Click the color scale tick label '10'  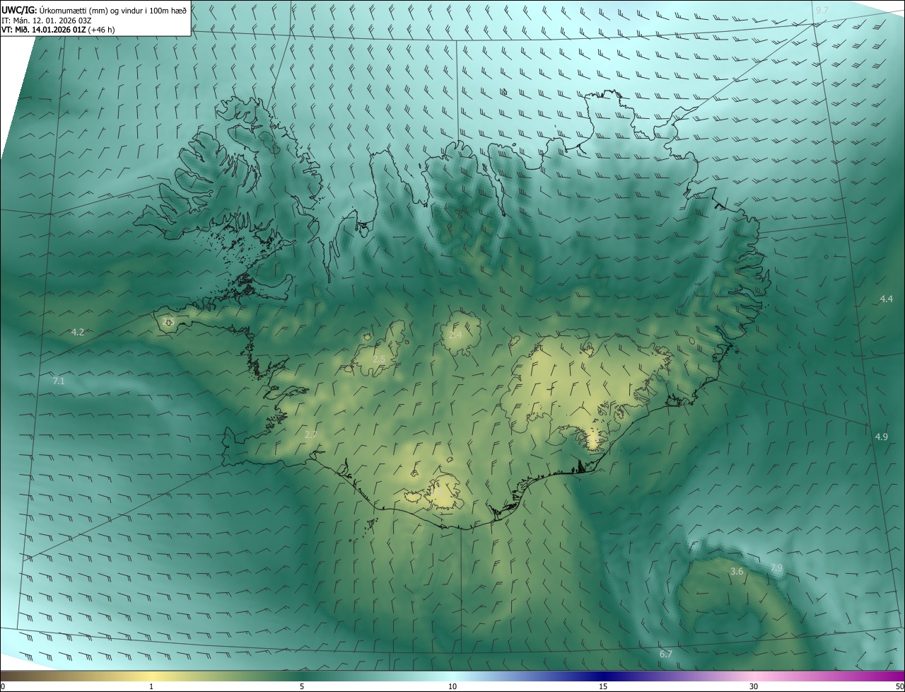452,686
